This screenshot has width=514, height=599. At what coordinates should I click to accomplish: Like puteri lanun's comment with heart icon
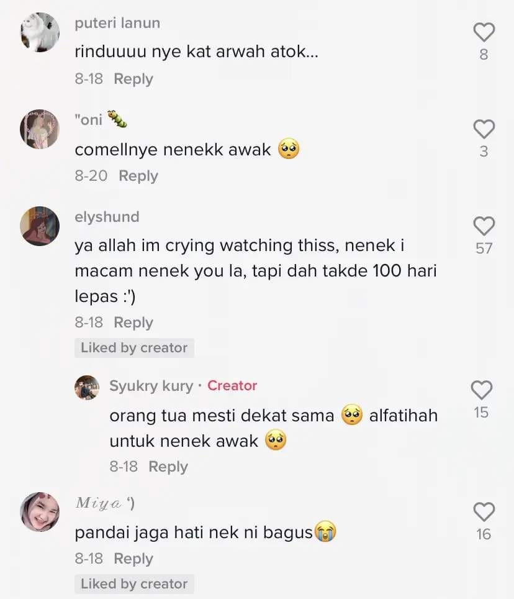tap(484, 32)
